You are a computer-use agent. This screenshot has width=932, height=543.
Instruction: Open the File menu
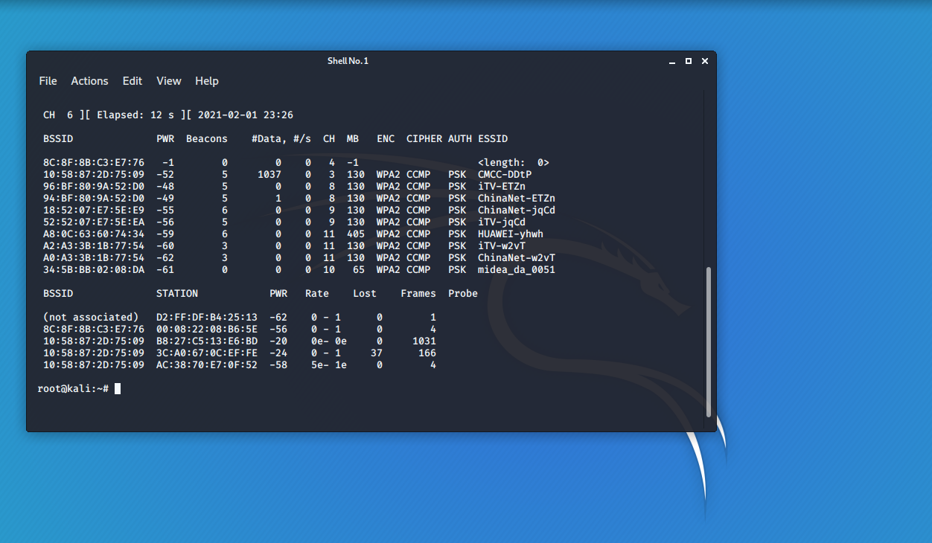click(48, 81)
